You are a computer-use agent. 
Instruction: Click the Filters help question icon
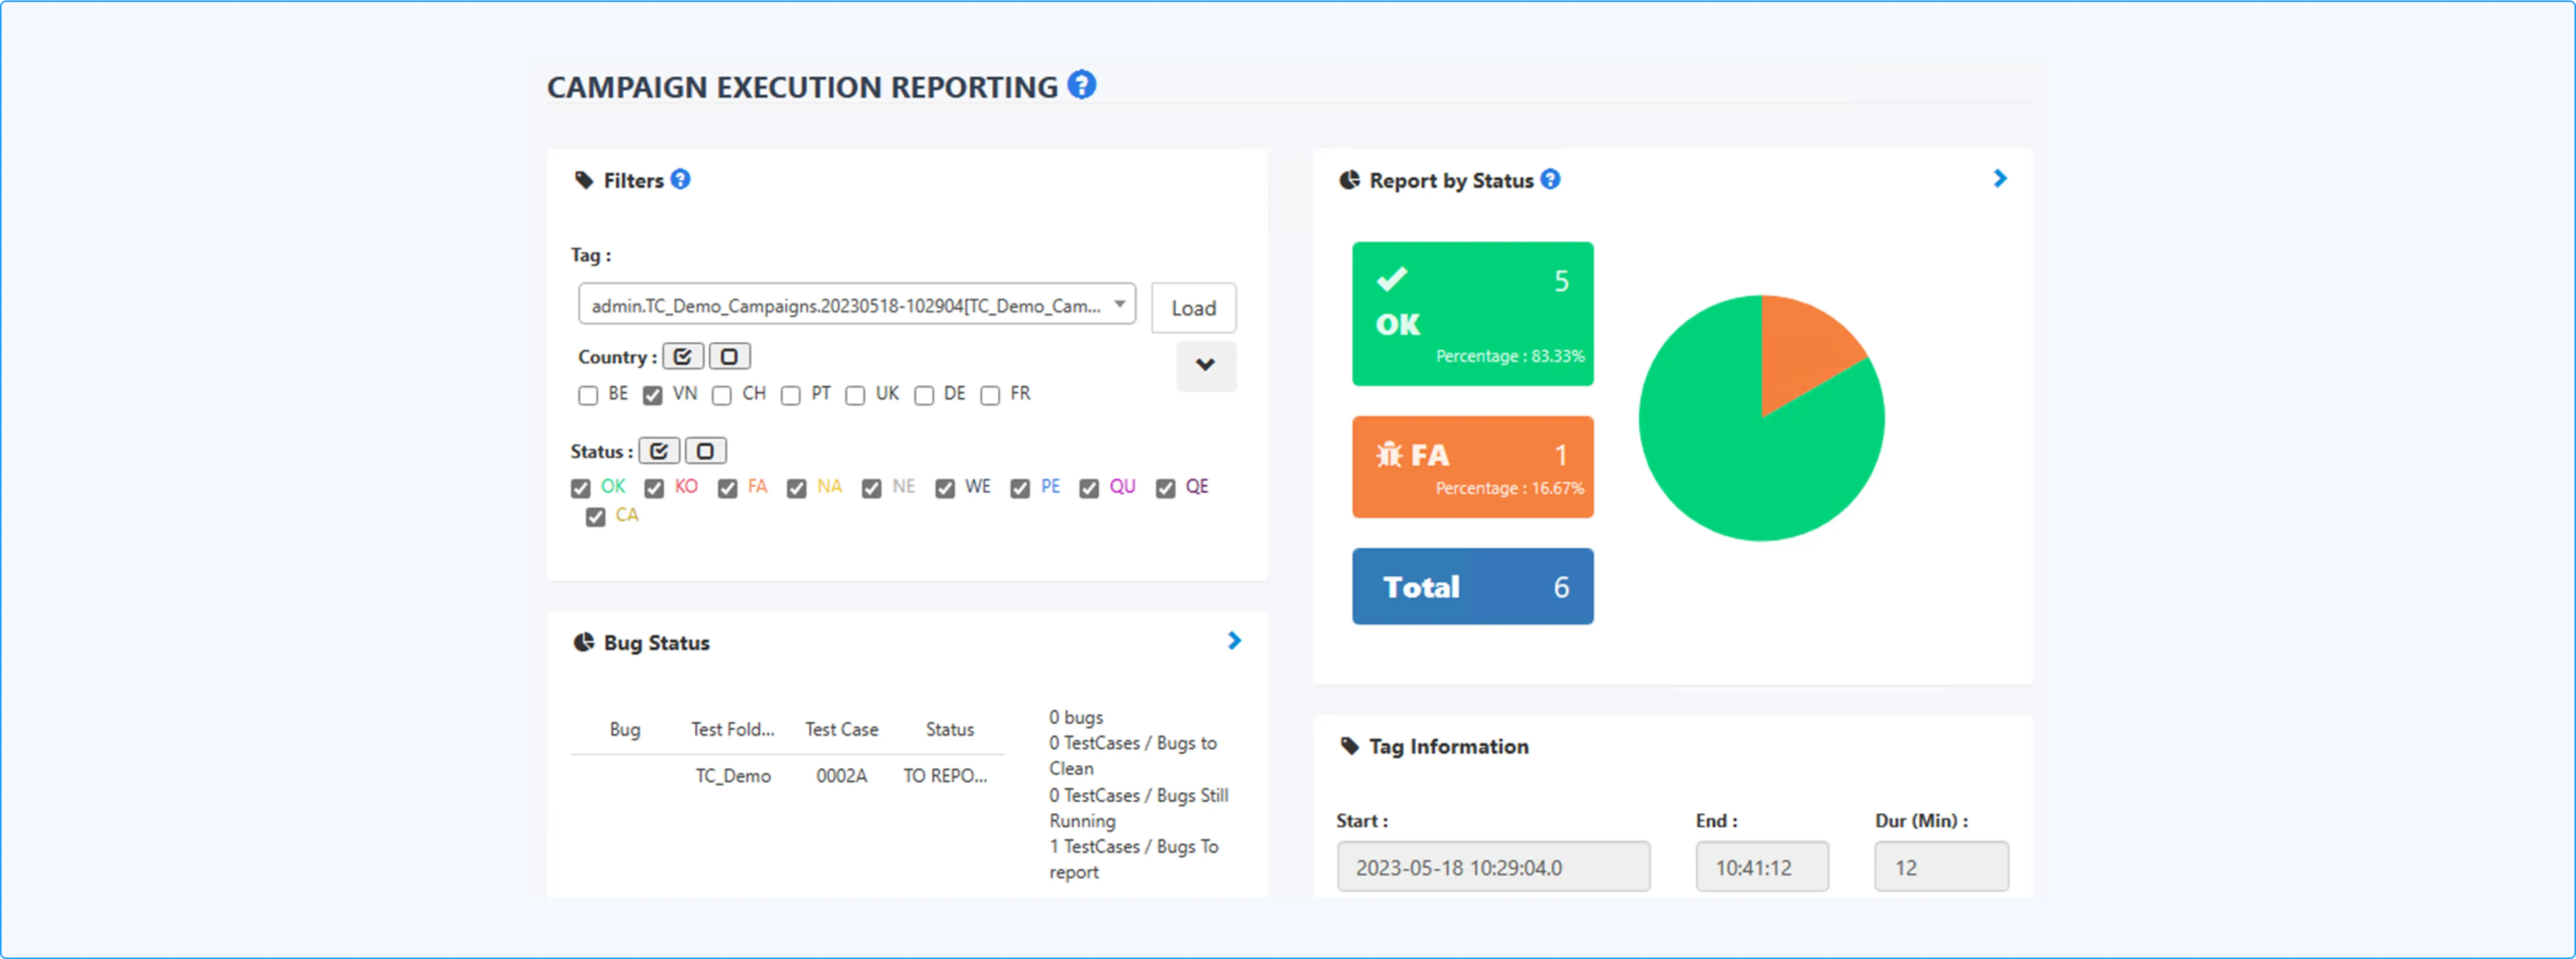coord(680,179)
